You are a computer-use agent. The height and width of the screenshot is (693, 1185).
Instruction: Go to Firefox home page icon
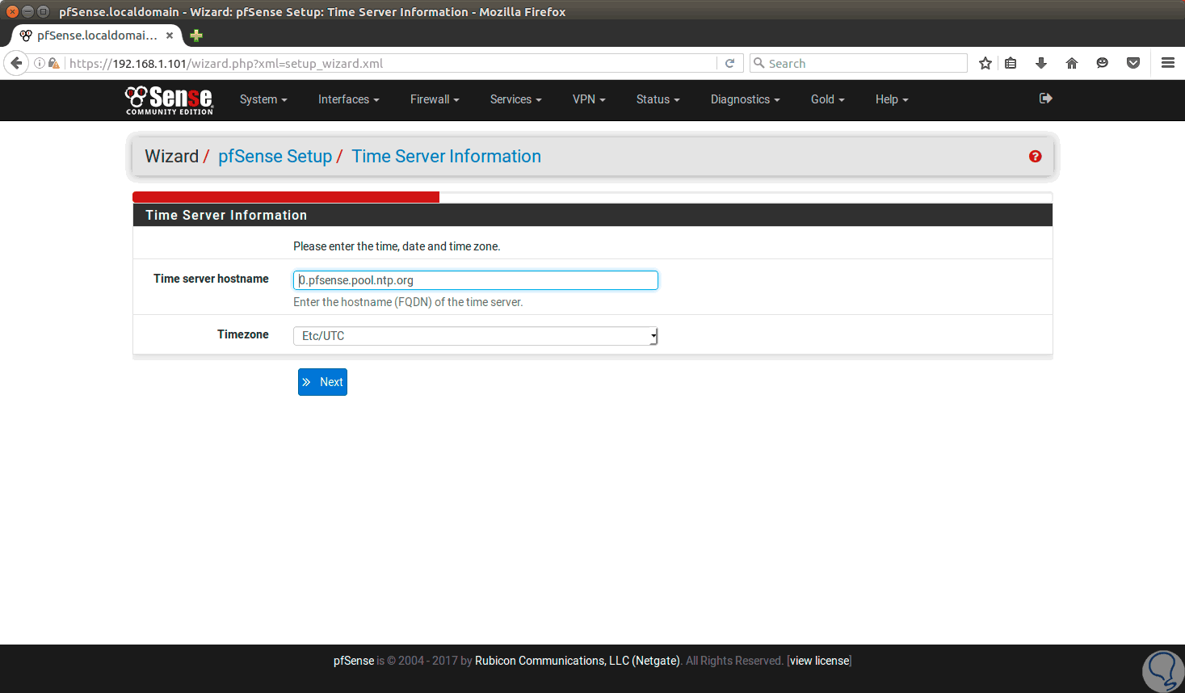pyautogui.click(x=1072, y=63)
